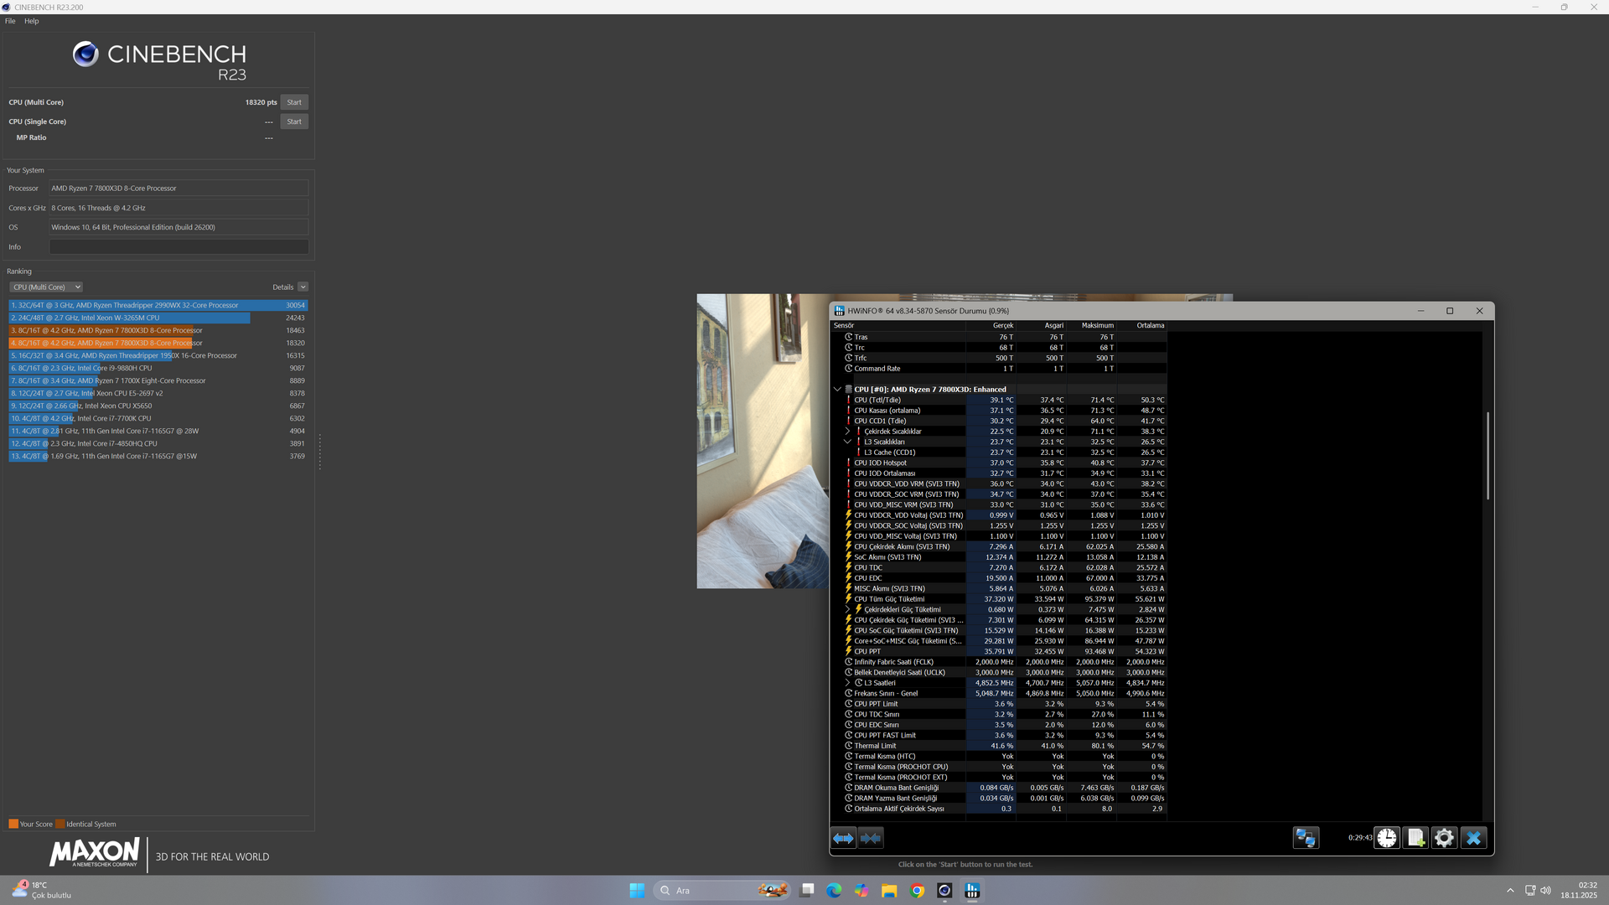The width and height of the screenshot is (1609, 905).
Task: Collapse the L3 Sıcaklıkları tree row
Action: (x=847, y=442)
